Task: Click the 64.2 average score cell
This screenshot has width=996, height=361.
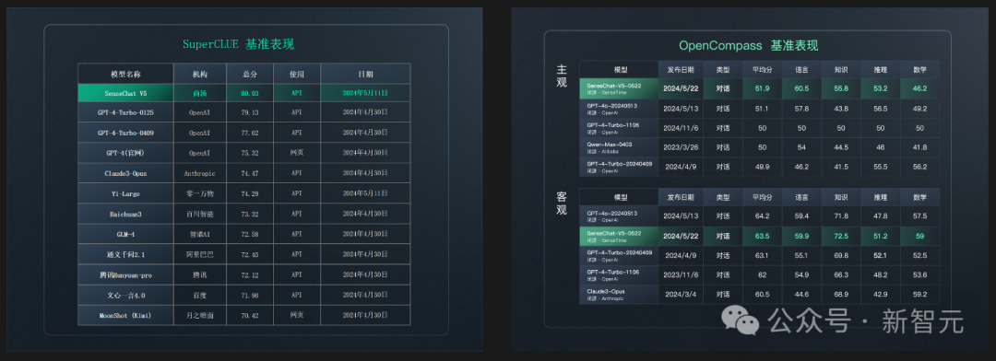Action: tap(763, 215)
